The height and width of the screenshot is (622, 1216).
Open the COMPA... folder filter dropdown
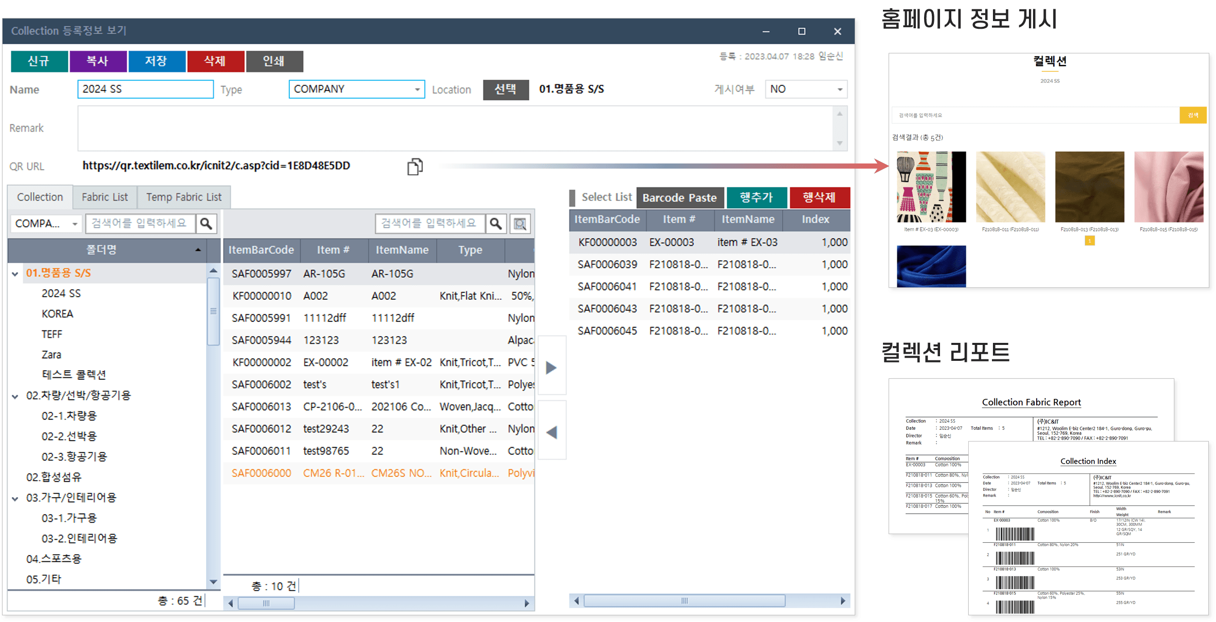coord(75,224)
